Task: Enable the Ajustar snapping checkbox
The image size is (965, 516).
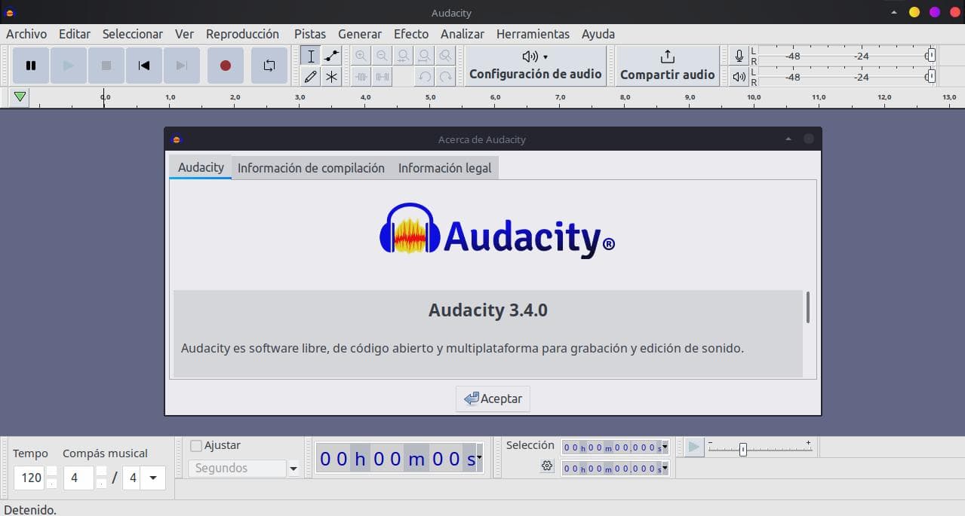Action: point(196,445)
